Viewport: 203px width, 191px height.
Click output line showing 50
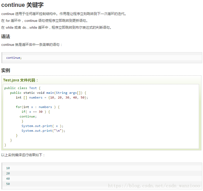[8, 184]
